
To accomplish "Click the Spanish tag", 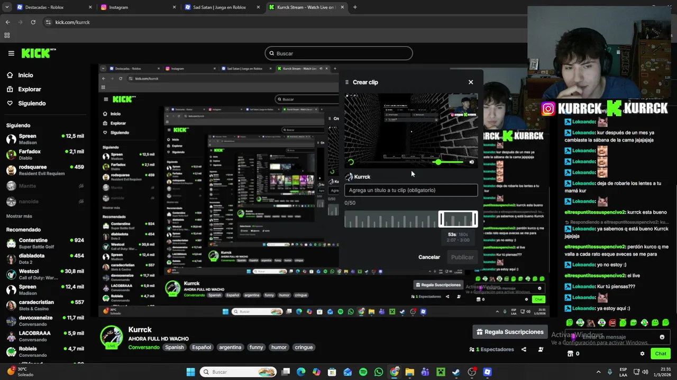I will [x=174, y=347].
